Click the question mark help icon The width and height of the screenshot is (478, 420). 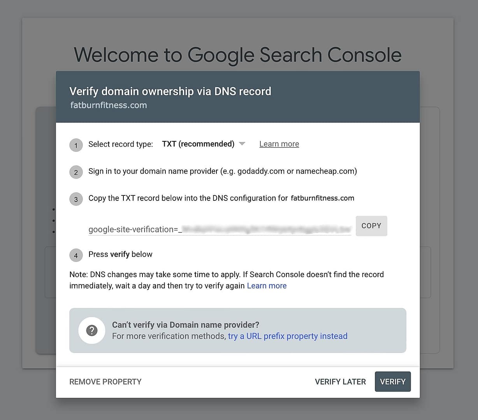tap(92, 330)
